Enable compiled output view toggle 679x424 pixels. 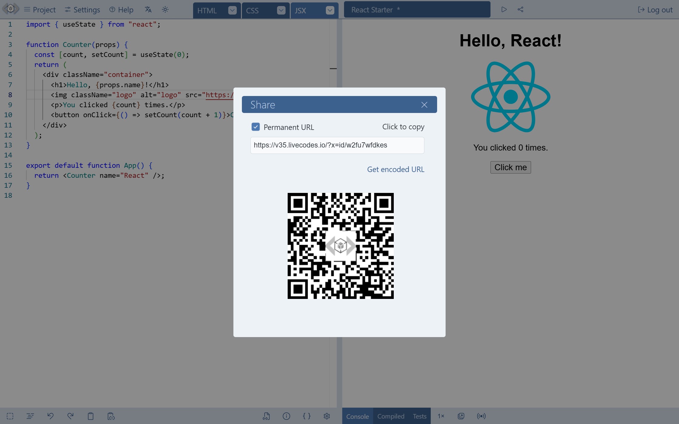coord(390,416)
